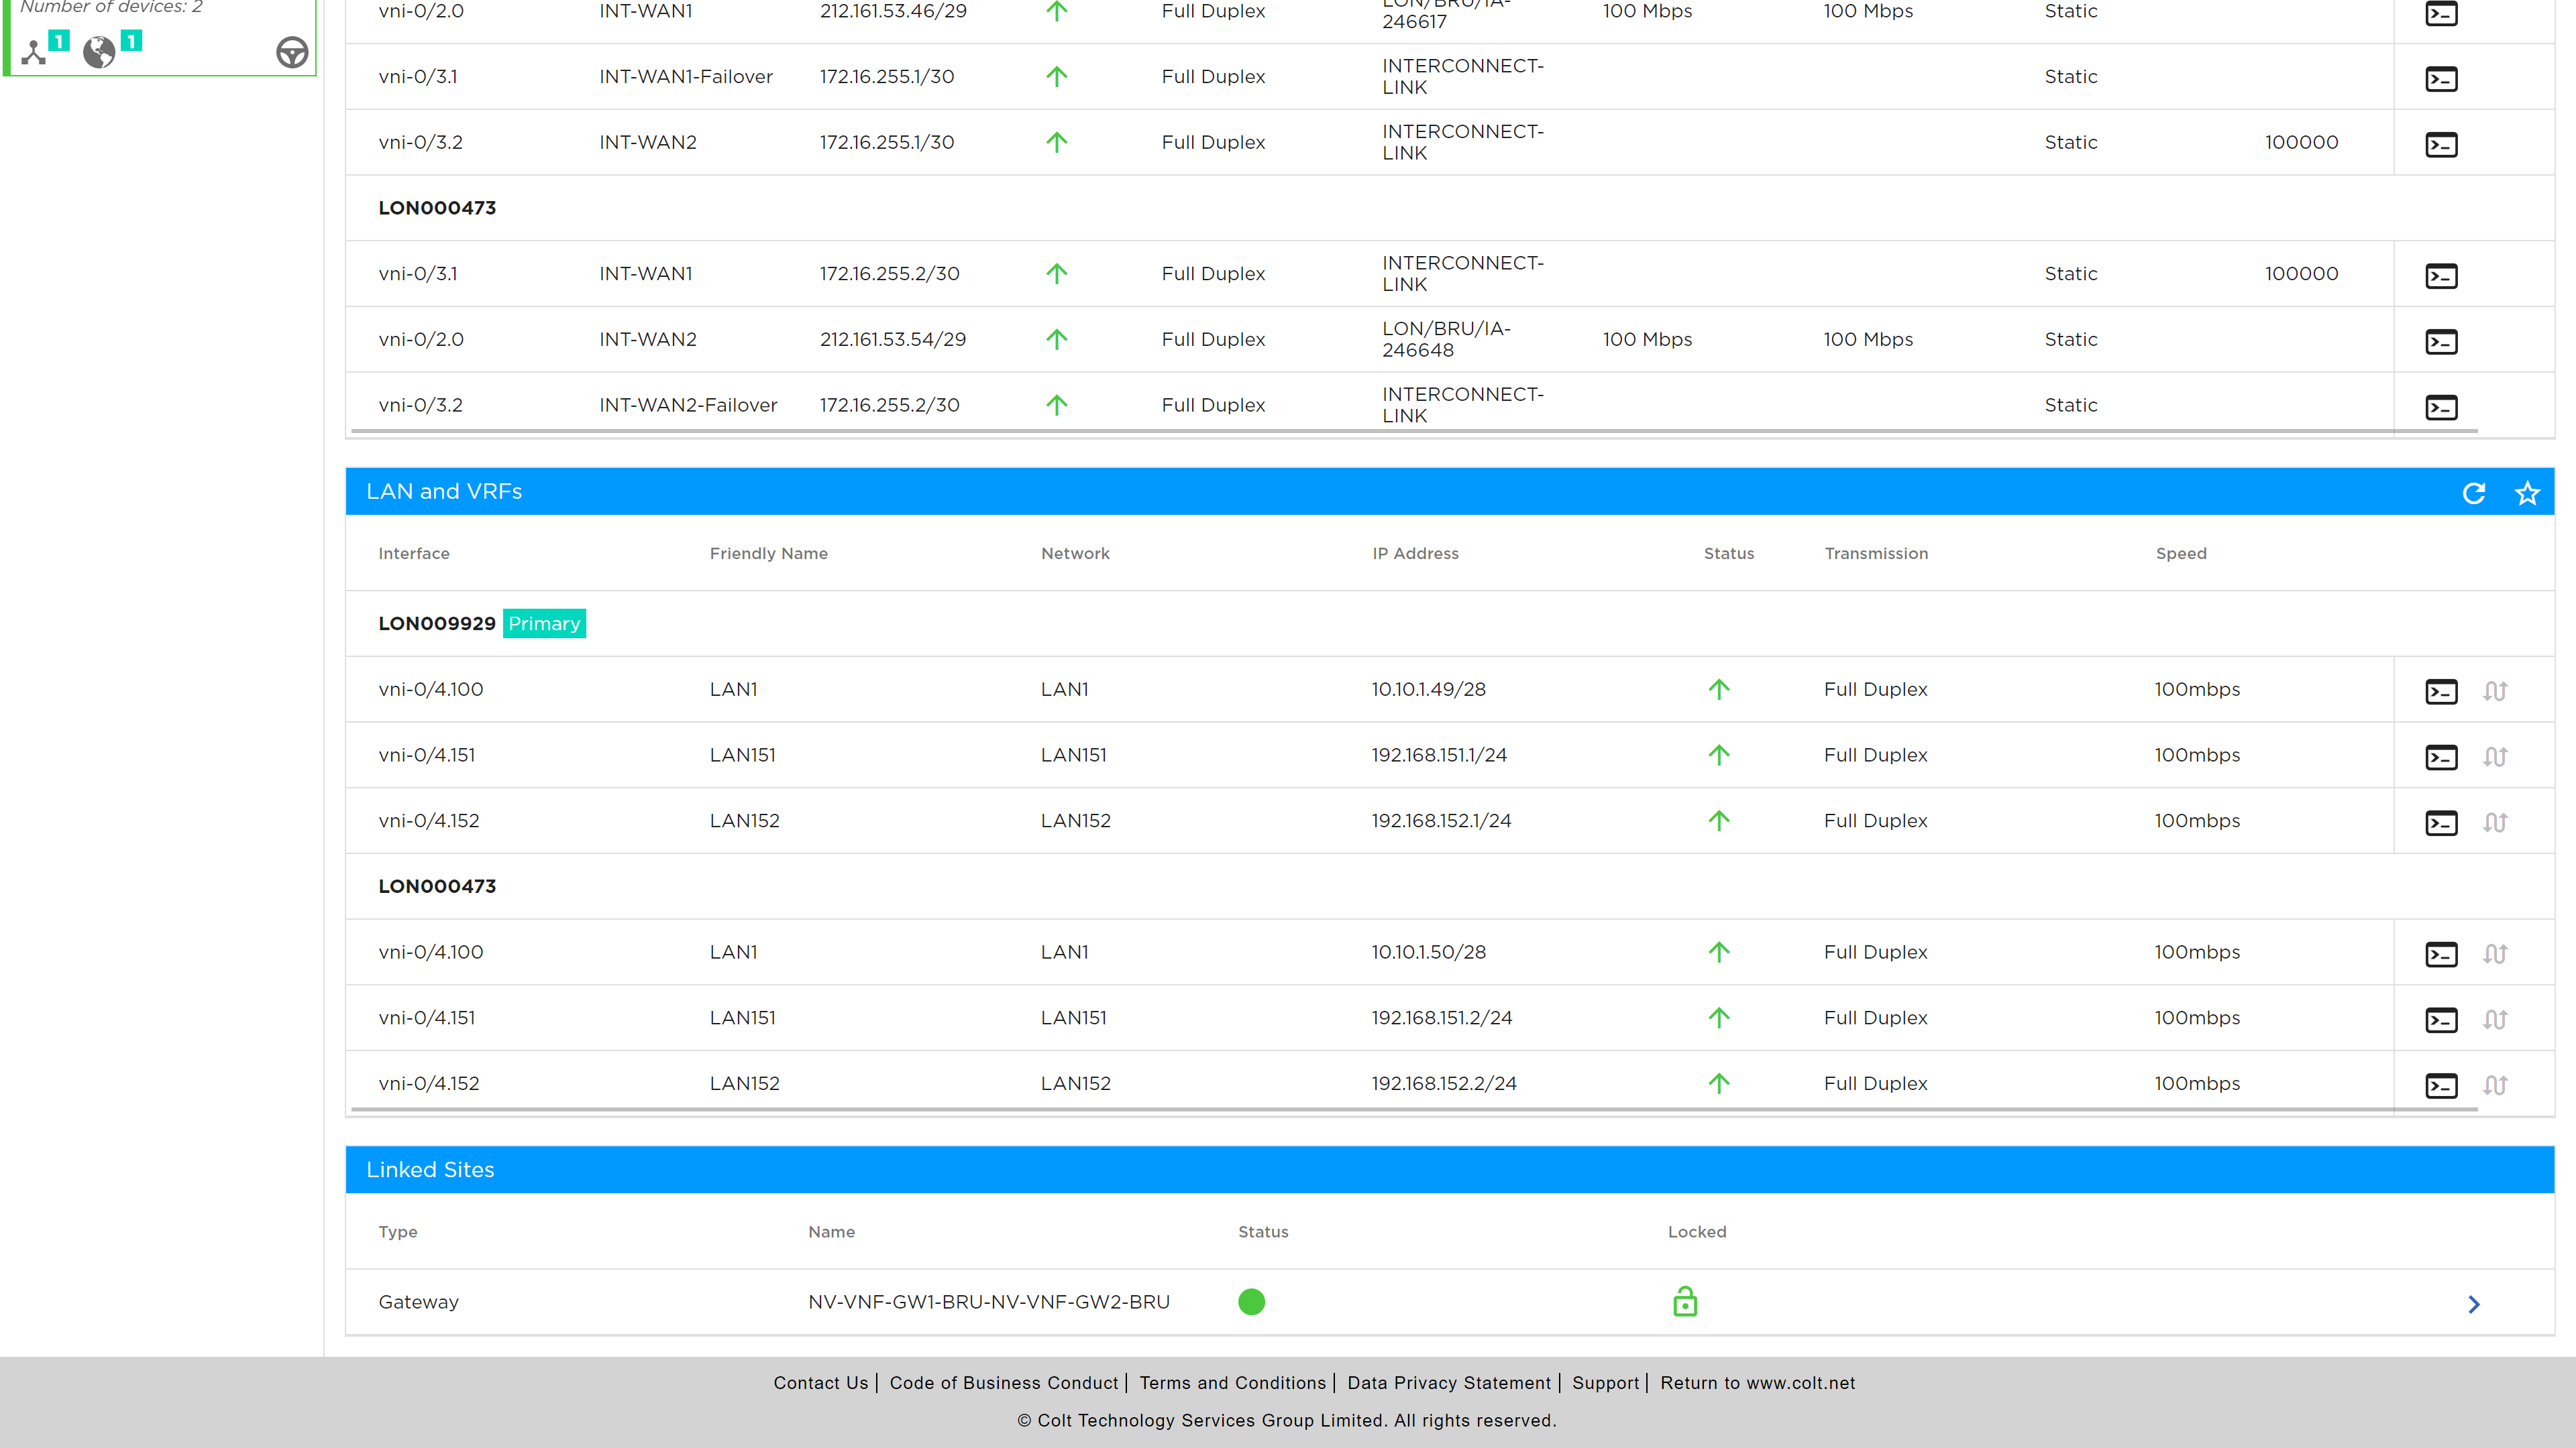This screenshot has height=1448, width=2576.
Task: Open terminal for INT-WAN1 212.161.53.46/29 row
Action: 2441,13
